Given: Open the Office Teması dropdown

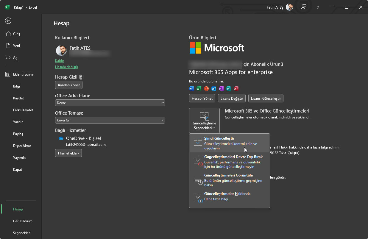Looking at the screenshot, I should 110,120.
